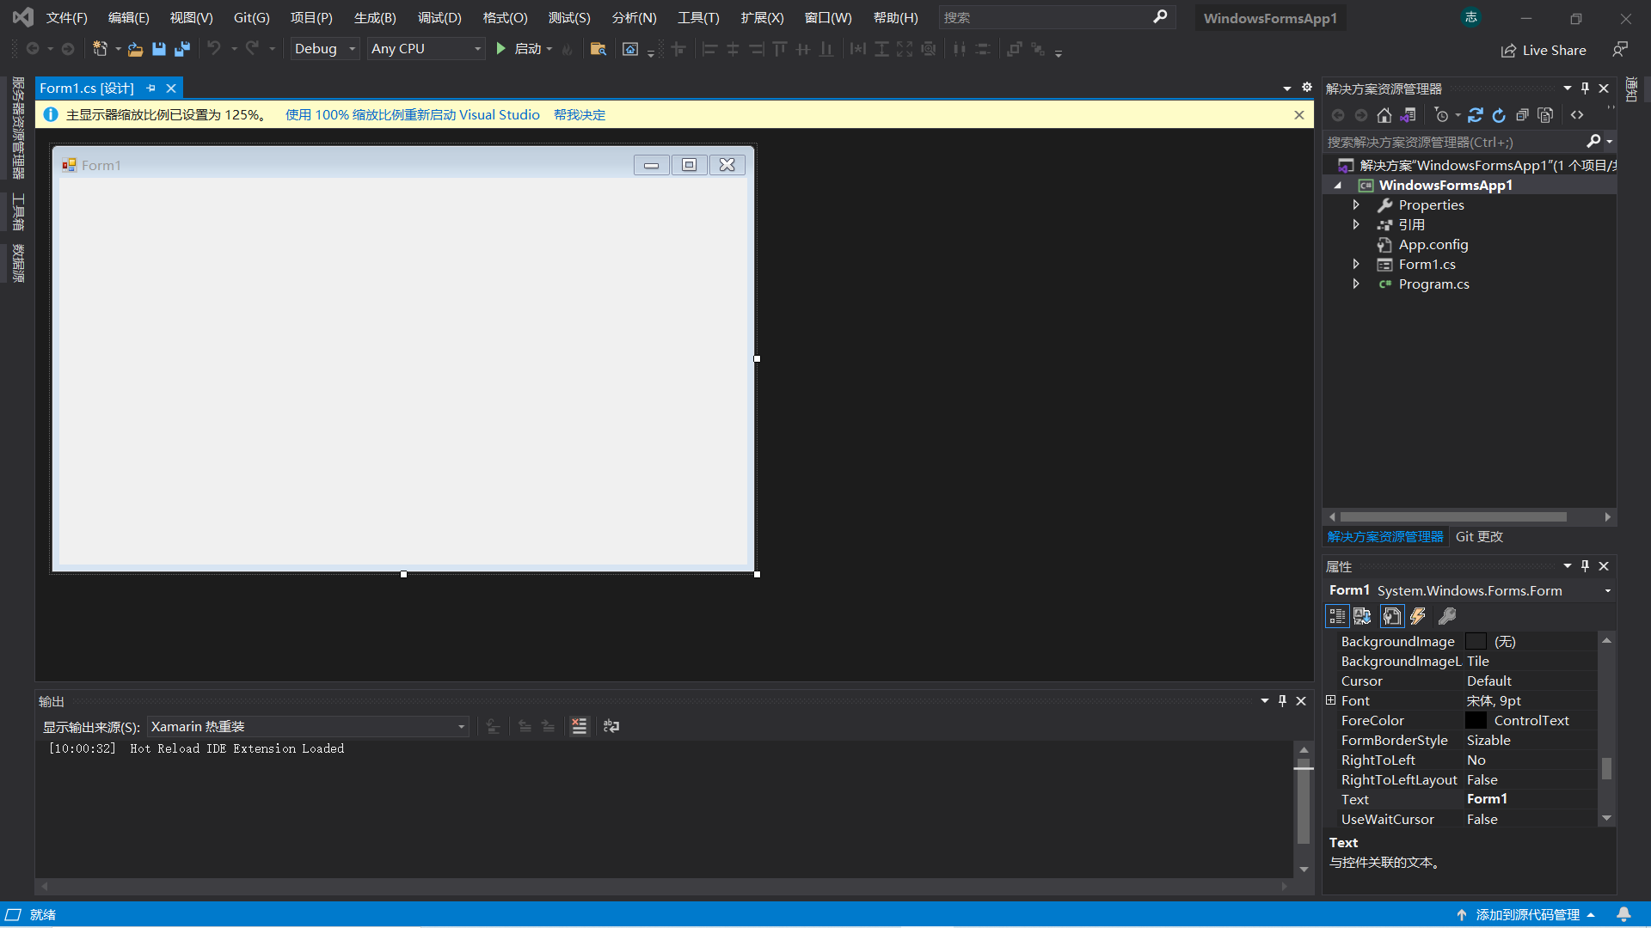Toggle word wrap in Output panel
This screenshot has height=928, width=1651.
611,727
